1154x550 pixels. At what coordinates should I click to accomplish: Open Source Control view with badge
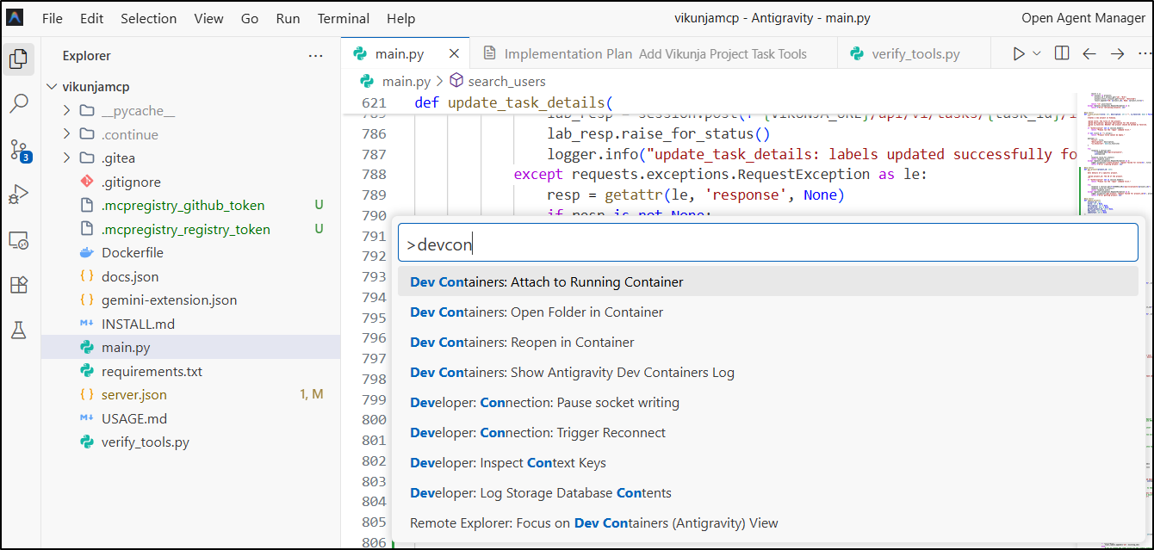tap(19, 150)
